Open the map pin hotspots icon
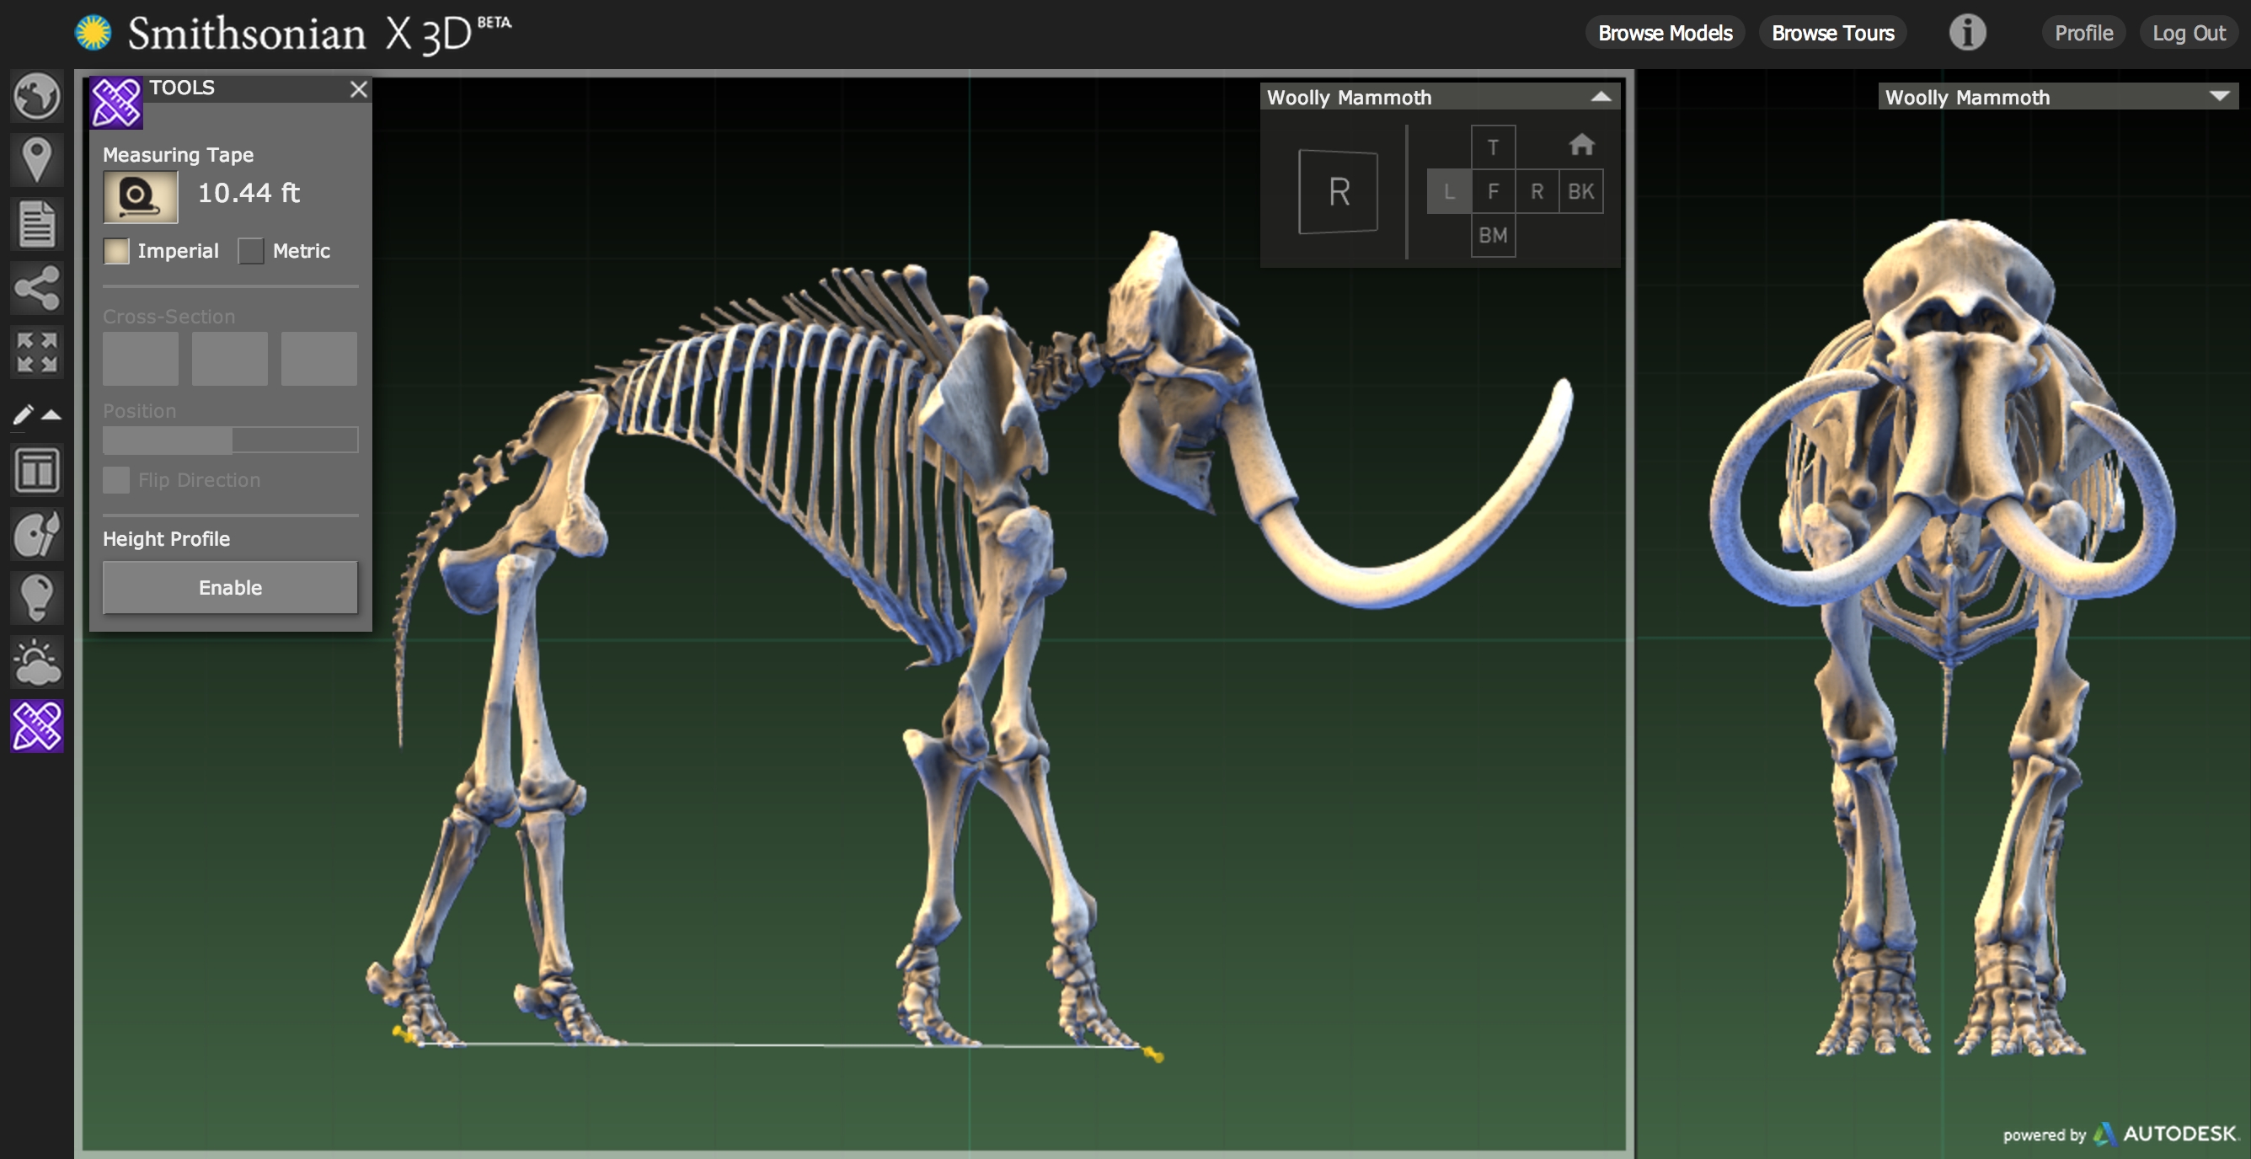 (x=37, y=160)
